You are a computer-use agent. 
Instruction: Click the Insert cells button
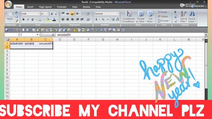(163, 12)
